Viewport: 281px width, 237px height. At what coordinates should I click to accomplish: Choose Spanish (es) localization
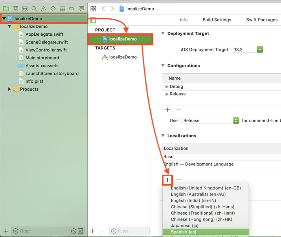tap(206, 232)
